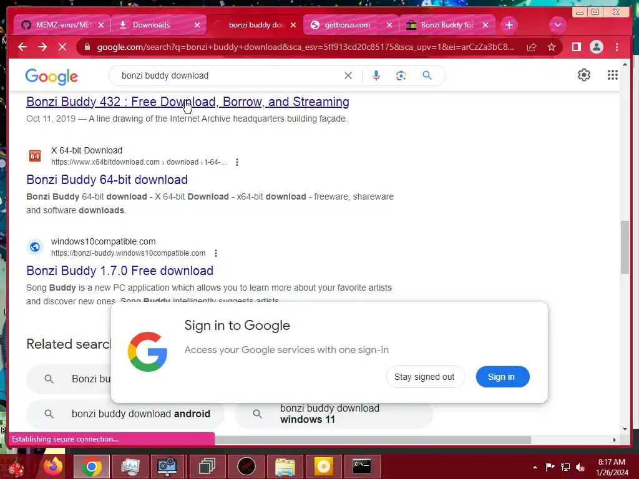Click the scroll up arrow
The image size is (639, 479).
[x=625, y=64]
